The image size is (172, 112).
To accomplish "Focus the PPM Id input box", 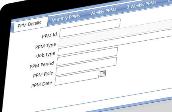I will (x=90, y=28).
